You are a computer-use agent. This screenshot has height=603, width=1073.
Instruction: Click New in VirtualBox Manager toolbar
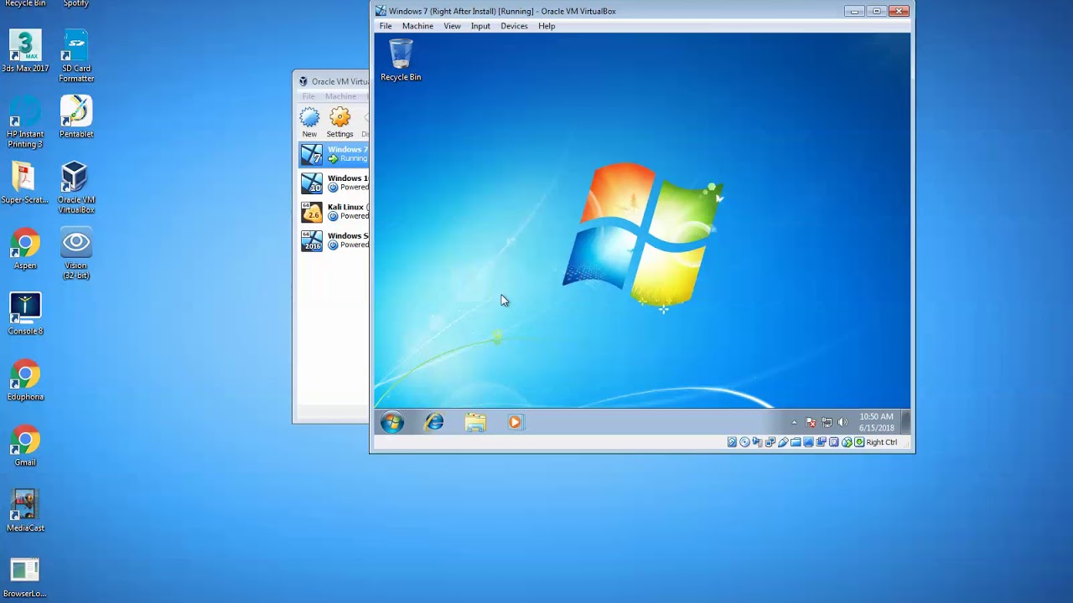pos(309,122)
